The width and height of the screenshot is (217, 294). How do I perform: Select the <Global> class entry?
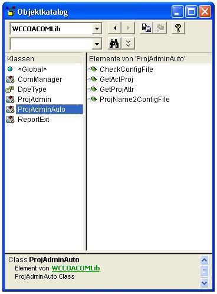click(x=32, y=69)
